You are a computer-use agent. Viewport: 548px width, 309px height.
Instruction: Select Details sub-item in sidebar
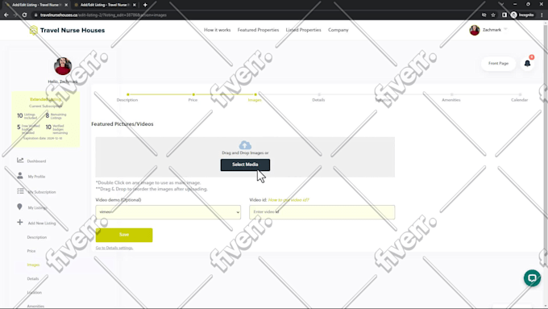pos(33,278)
